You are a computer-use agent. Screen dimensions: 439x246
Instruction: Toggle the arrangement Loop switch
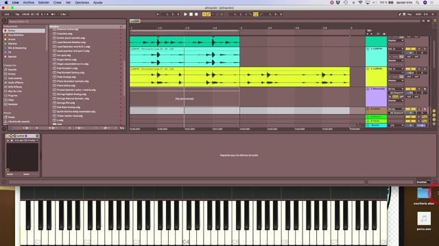(256, 14)
